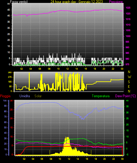Click the 1000 pressure axis value

coord(128,36)
